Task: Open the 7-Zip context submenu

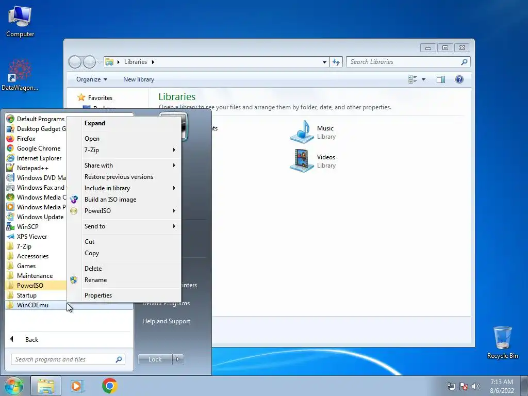Action: tap(124, 150)
